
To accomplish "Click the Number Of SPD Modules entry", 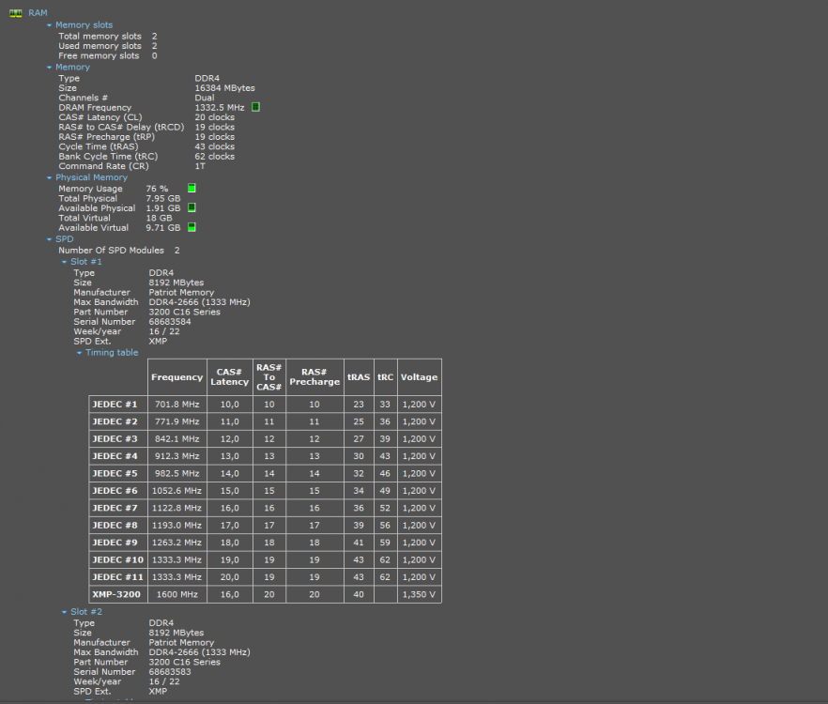I will [x=111, y=251].
